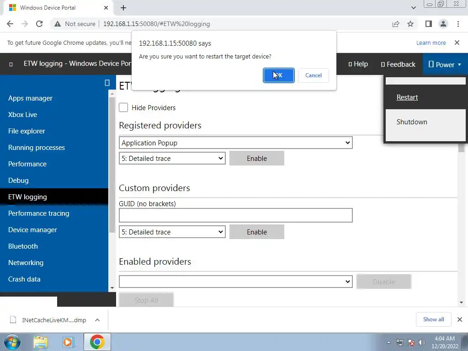
Task: Open registered providers trace level dropdown
Action: pyautogui.click(x=172, y=158)
